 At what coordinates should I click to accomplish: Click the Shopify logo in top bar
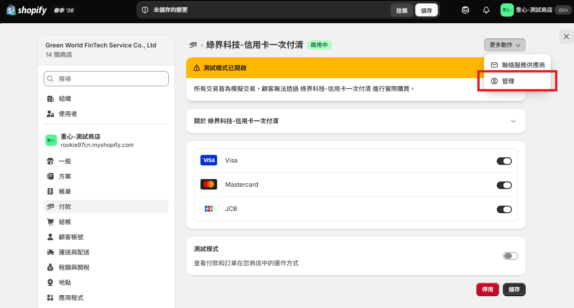pyautogui.click(x=26, y=10)
